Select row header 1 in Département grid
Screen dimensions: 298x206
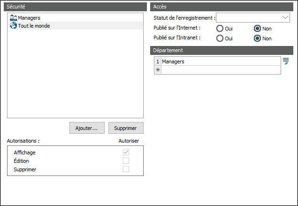point(158,61)
